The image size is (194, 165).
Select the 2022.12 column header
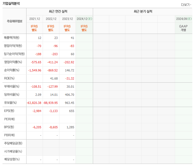click(51, 19)
